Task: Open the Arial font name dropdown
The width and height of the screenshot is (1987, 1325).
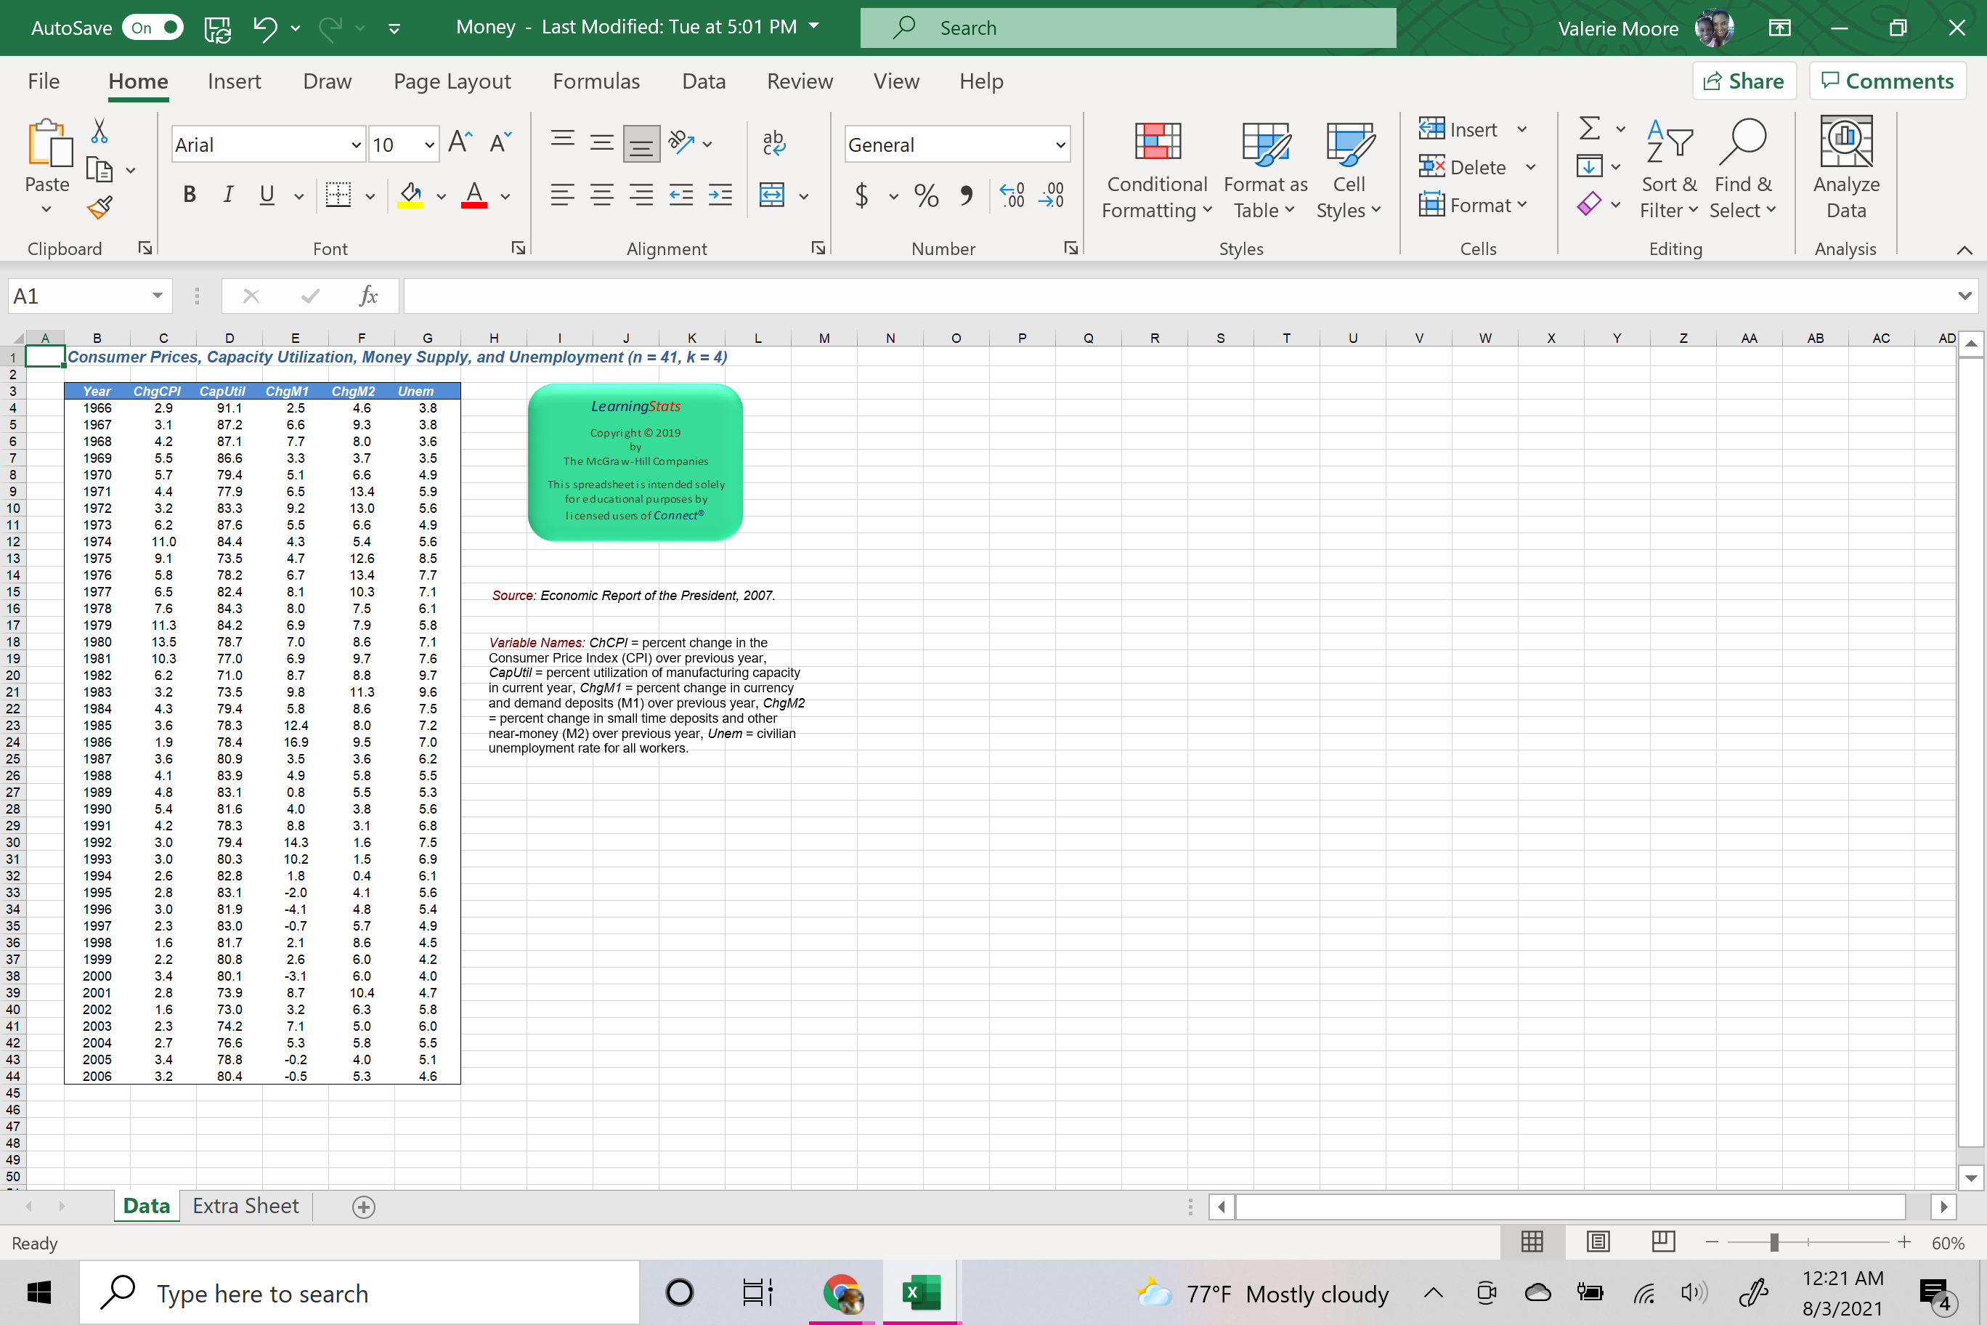Action: coord(356,145)
